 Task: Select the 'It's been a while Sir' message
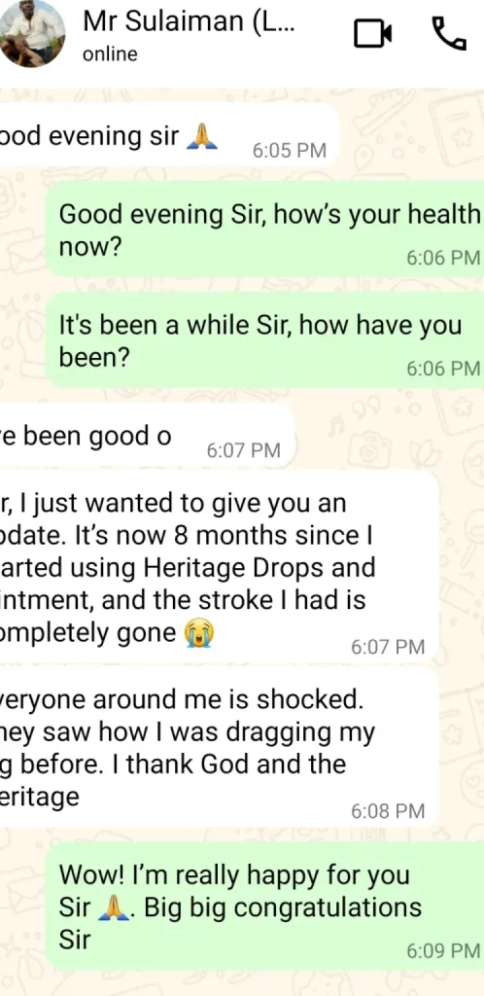(264, 340)
